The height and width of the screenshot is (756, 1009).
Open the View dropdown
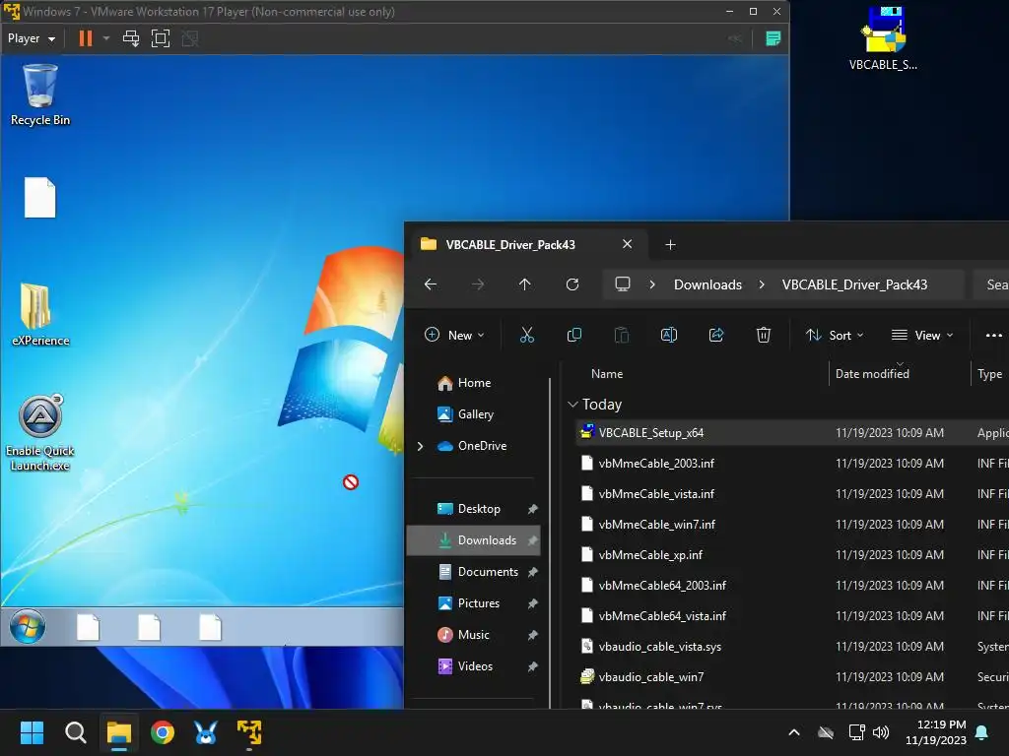(x=922, y=335)
